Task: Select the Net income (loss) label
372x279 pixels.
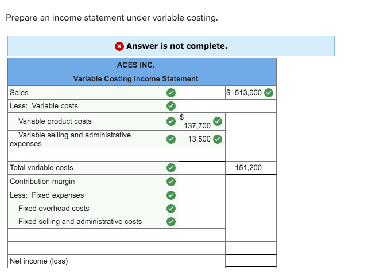Action: 38,261
